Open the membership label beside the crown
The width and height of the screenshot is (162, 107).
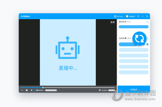tap(132, 16)
